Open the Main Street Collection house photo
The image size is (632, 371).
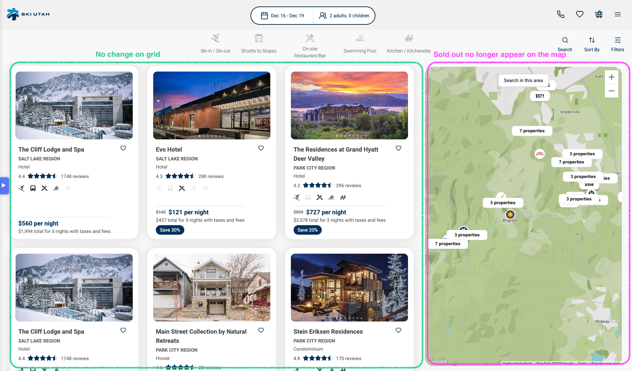pyautogui.click(x=212, y=288)
